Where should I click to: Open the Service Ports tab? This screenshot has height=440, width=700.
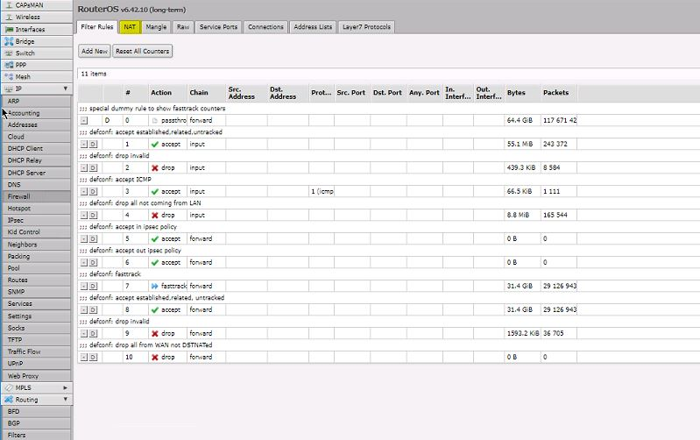click(218, 27)
